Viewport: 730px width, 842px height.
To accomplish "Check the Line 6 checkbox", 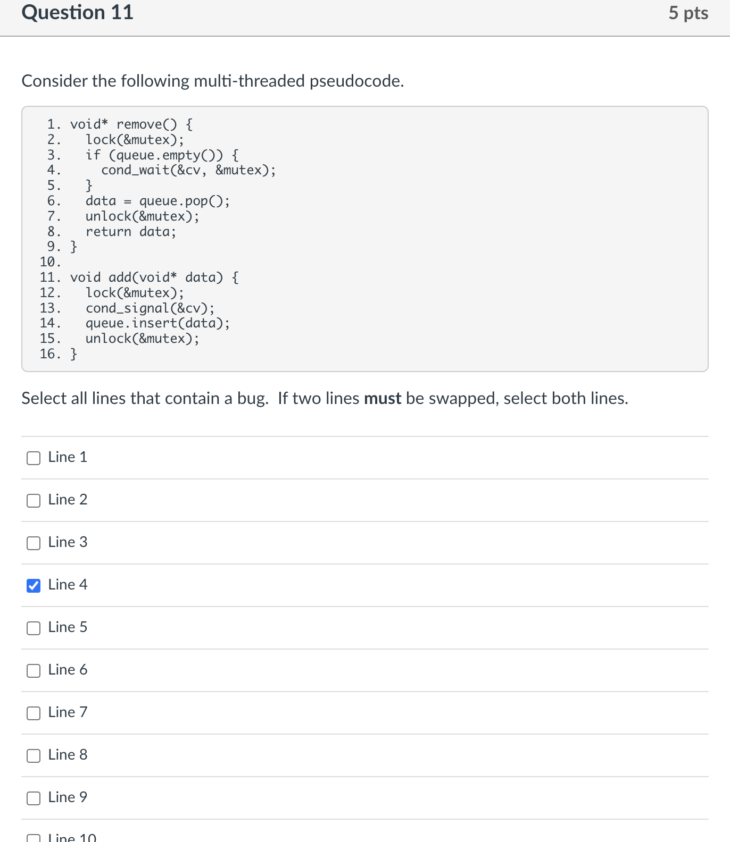I will point(34,670).
